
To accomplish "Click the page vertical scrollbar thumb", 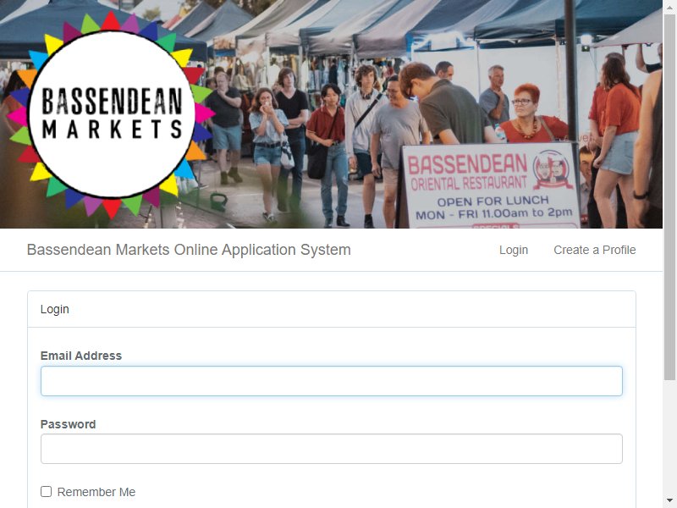I will 669,196.
